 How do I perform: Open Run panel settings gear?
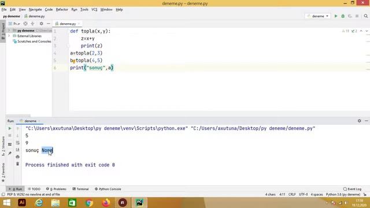pyautogui.click(x=360, y=121)
